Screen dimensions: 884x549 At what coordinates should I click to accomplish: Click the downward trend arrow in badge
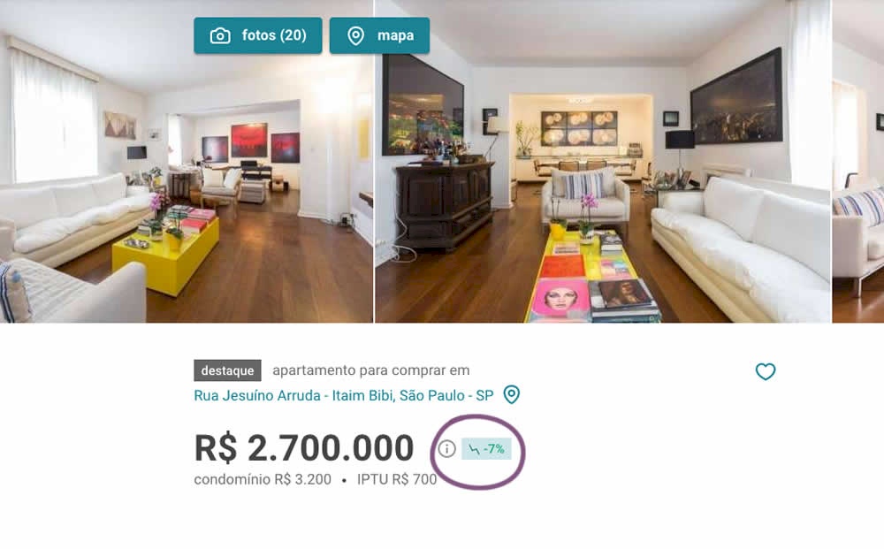(x=474, y=449)
